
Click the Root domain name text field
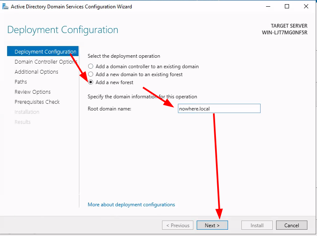[x=219, y=108]
